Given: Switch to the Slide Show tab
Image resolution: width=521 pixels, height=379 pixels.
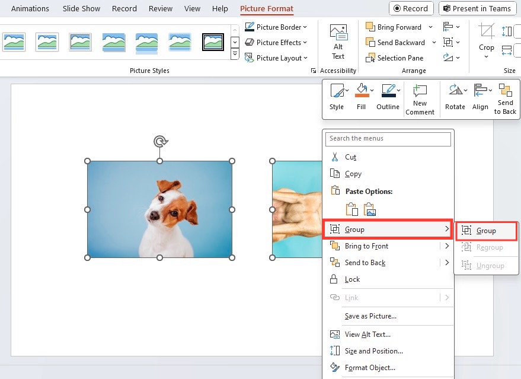Looking at the screenshot, I should [81, 9].
